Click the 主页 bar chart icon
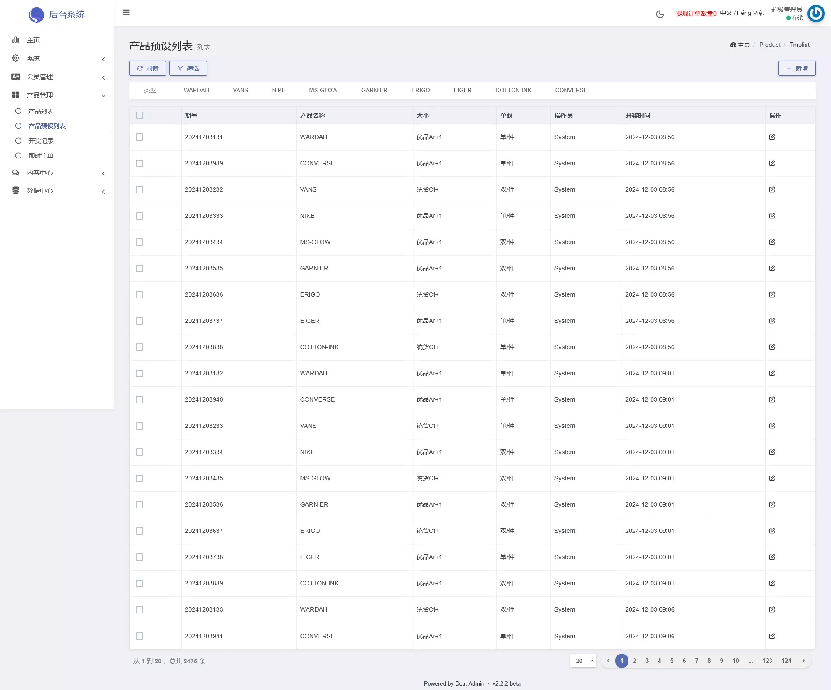The width and height of the screenshot is (831, 690). [16, 40]
